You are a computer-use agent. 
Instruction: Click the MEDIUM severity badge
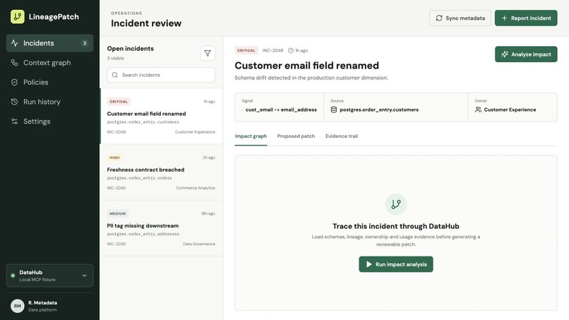118,213
